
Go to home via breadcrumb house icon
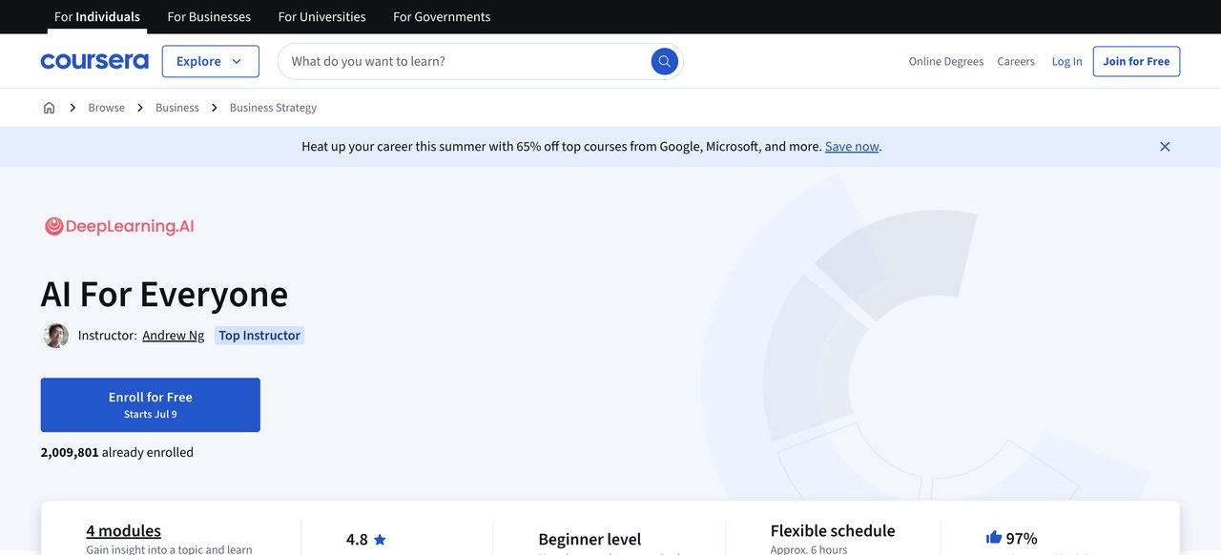point(50,108)
